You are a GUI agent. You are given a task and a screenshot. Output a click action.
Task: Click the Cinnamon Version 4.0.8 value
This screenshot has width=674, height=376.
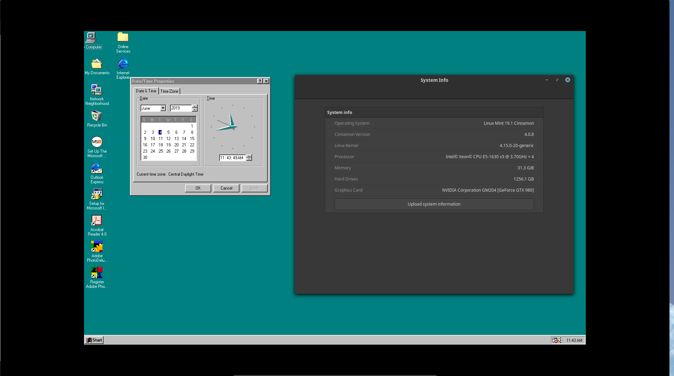pyautogui.click(x=529, y=135)
